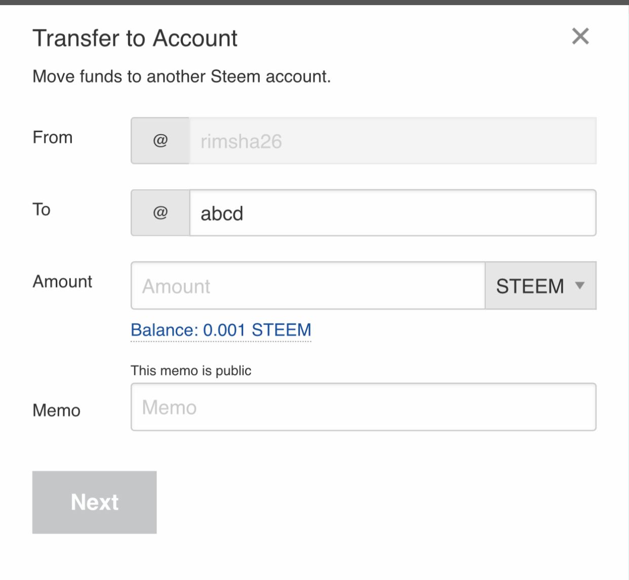Click the "This memo is public" notice
Viewport: 629px width, 580px height.
click(x=191, y=370)
